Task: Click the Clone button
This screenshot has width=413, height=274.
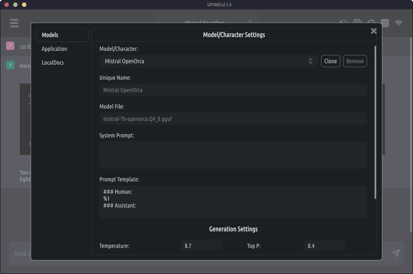Action: (331, 61)
